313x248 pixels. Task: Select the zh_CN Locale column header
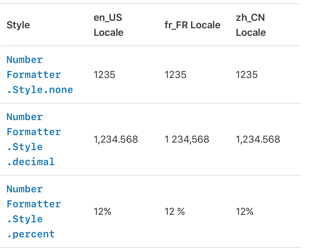pos(251,25)
